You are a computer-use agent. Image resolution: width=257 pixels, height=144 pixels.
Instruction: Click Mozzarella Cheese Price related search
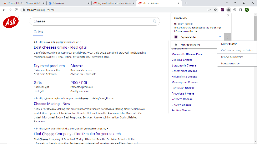tap(187, 54)
